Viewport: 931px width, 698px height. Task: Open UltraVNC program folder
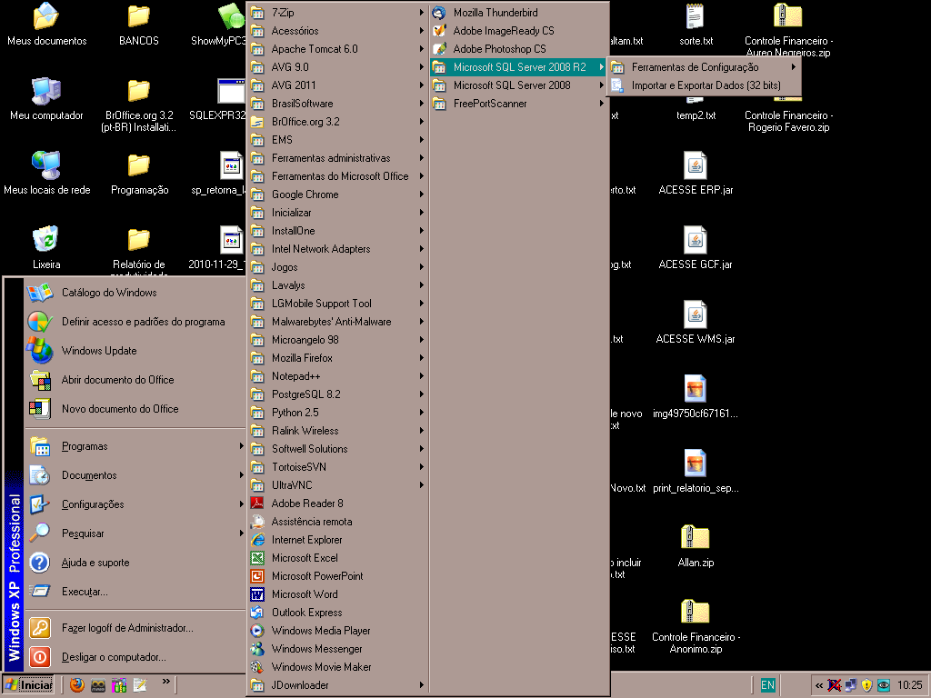click(337, 485)
